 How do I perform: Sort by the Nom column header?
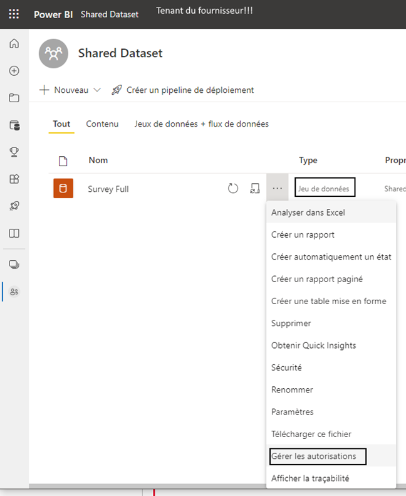[98, 161]
